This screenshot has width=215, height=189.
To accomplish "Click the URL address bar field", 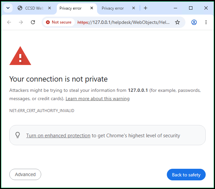I will (123, 22).
